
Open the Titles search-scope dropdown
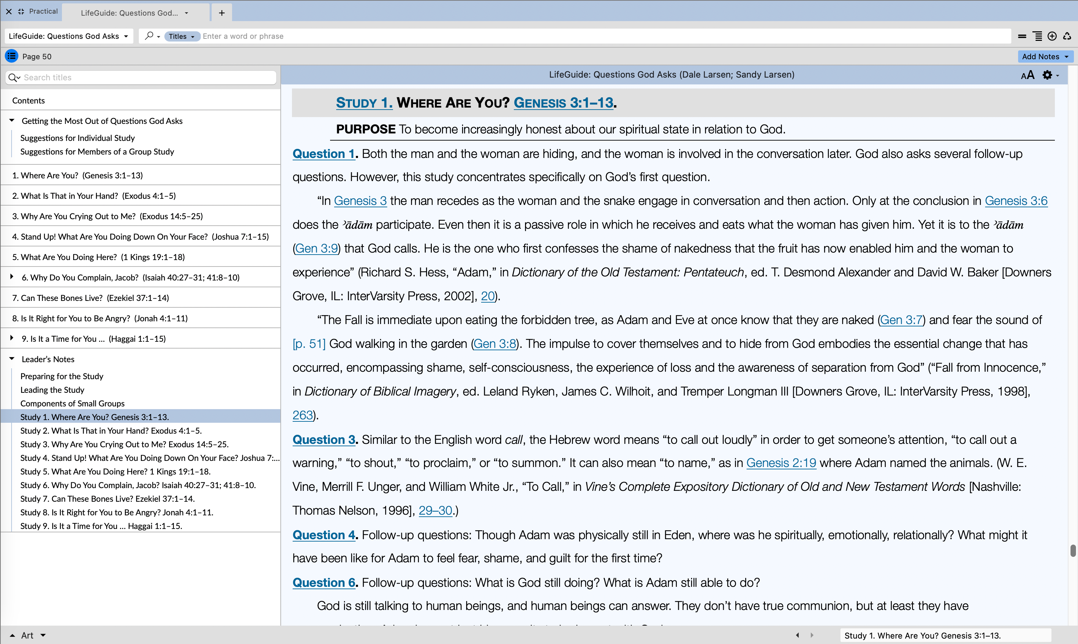182,36
